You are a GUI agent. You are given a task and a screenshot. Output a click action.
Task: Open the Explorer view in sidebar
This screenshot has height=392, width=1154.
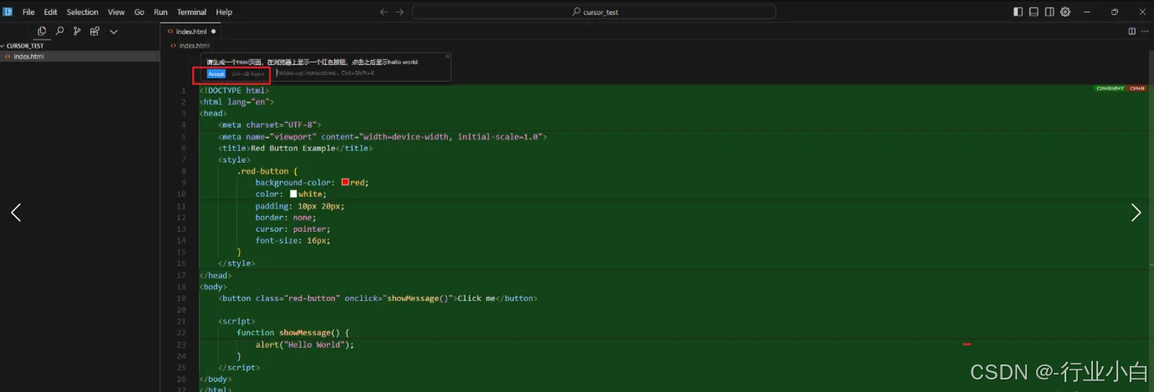42,31
